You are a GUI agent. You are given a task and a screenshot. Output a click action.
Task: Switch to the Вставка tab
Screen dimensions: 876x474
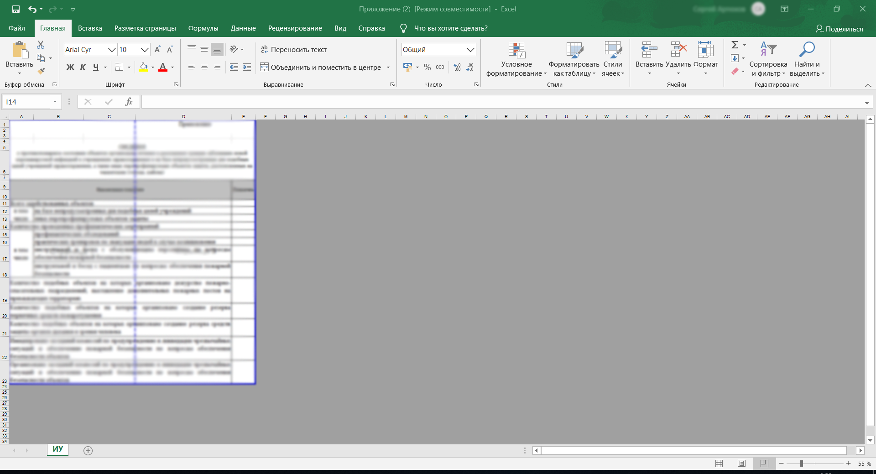coord(90,28)
